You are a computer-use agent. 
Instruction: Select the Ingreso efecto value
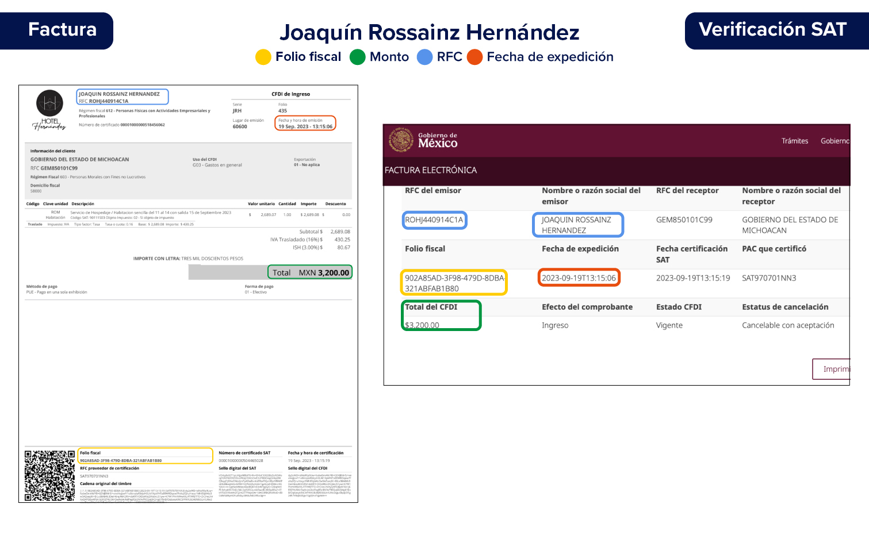[x=555, y=325]
